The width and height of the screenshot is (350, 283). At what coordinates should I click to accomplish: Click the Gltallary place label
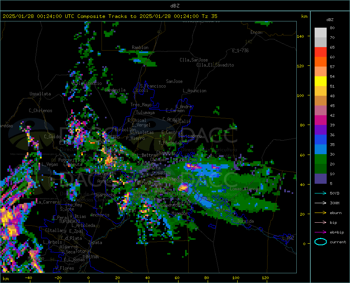(56, 230)
